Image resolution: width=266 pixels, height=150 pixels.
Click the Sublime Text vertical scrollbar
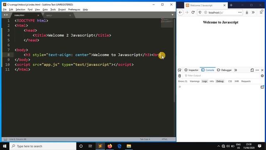point(174,60)
